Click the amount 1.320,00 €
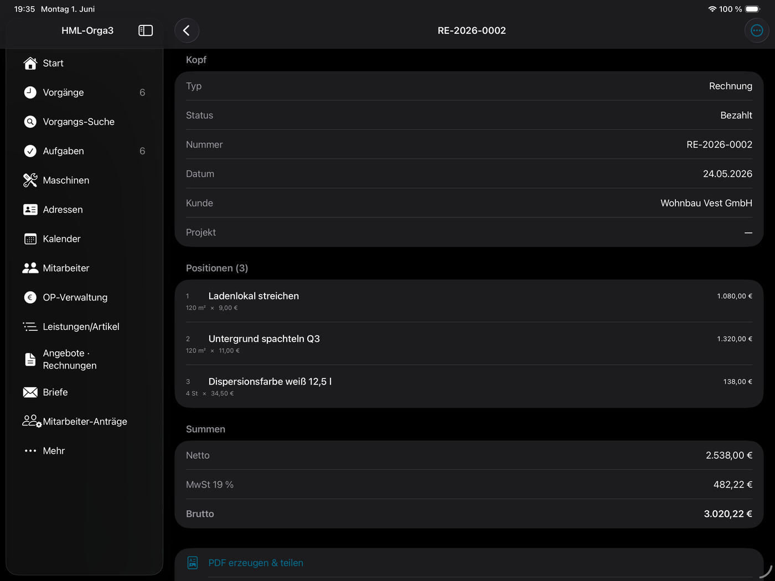Screen dimensions: 775x581 735,339
